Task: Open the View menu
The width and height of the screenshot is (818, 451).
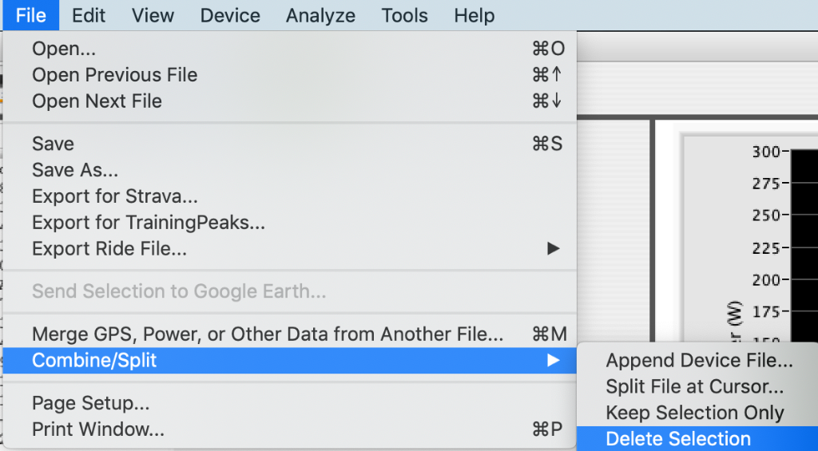Action: [x=153, y=15]
